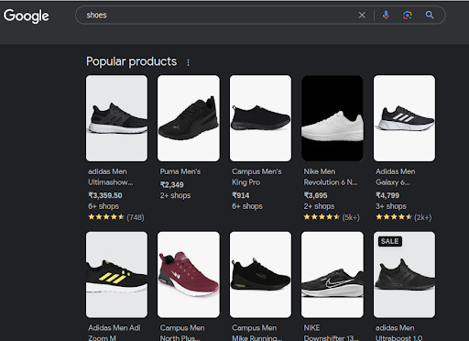This screenshot has height=341, width=469.
Task: Open adidas Men Ultimashow shoe image
Action: [x=116, y=118]
